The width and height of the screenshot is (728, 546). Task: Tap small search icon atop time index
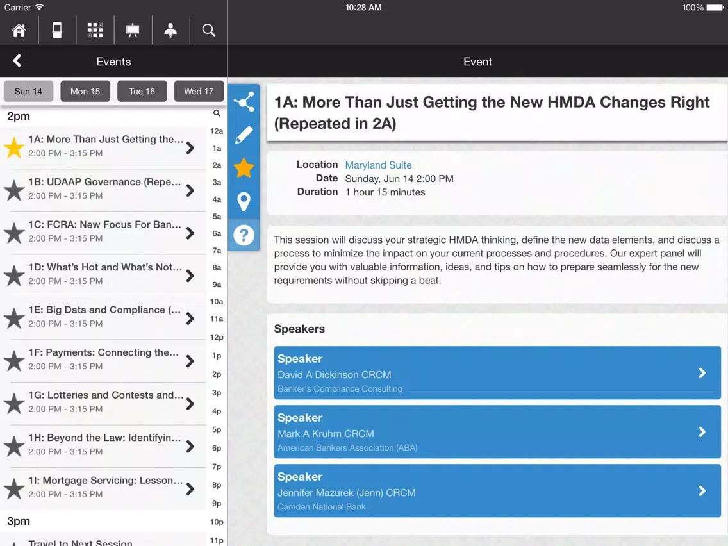[217, 113]
